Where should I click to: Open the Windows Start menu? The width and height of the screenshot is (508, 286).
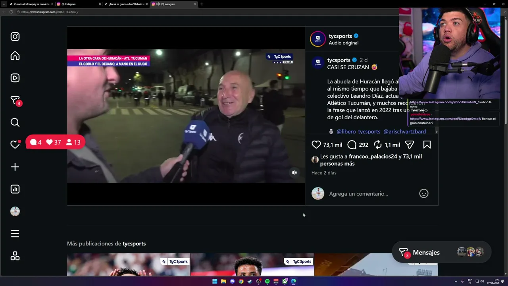click(215, 281)
